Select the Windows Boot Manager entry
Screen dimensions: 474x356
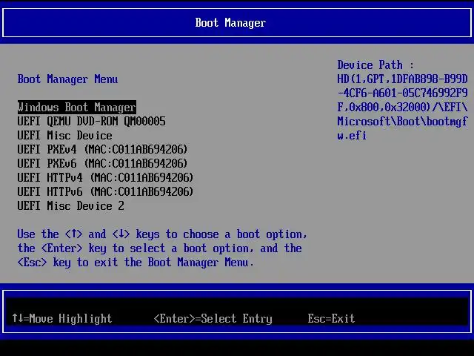(77, 108)
